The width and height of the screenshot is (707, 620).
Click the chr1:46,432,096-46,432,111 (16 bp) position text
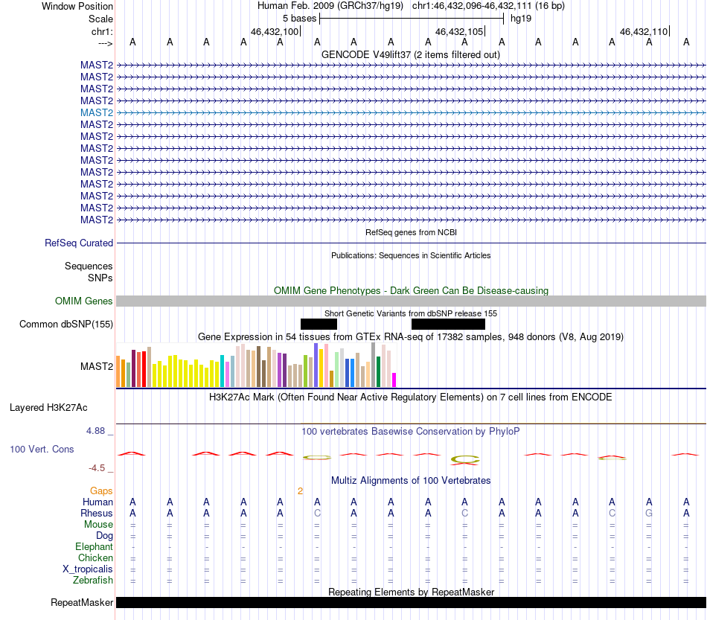488,6
